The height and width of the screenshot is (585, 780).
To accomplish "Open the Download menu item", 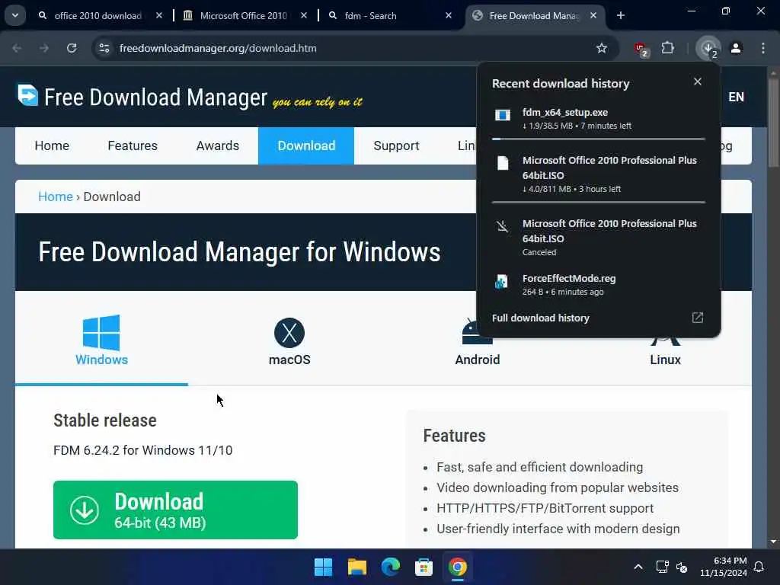I will 306,145.
